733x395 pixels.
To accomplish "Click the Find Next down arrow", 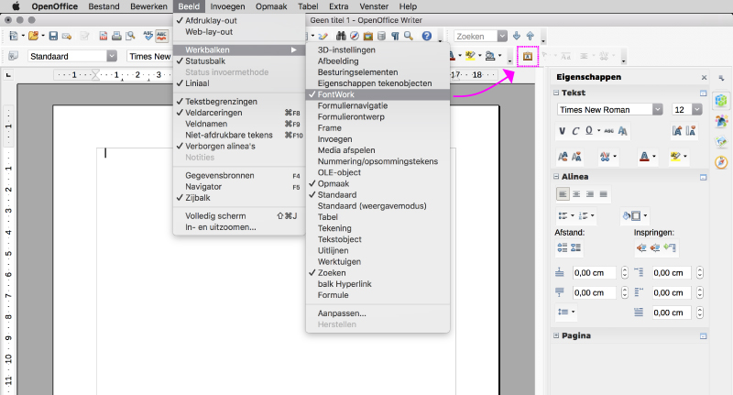I will 517,36.
